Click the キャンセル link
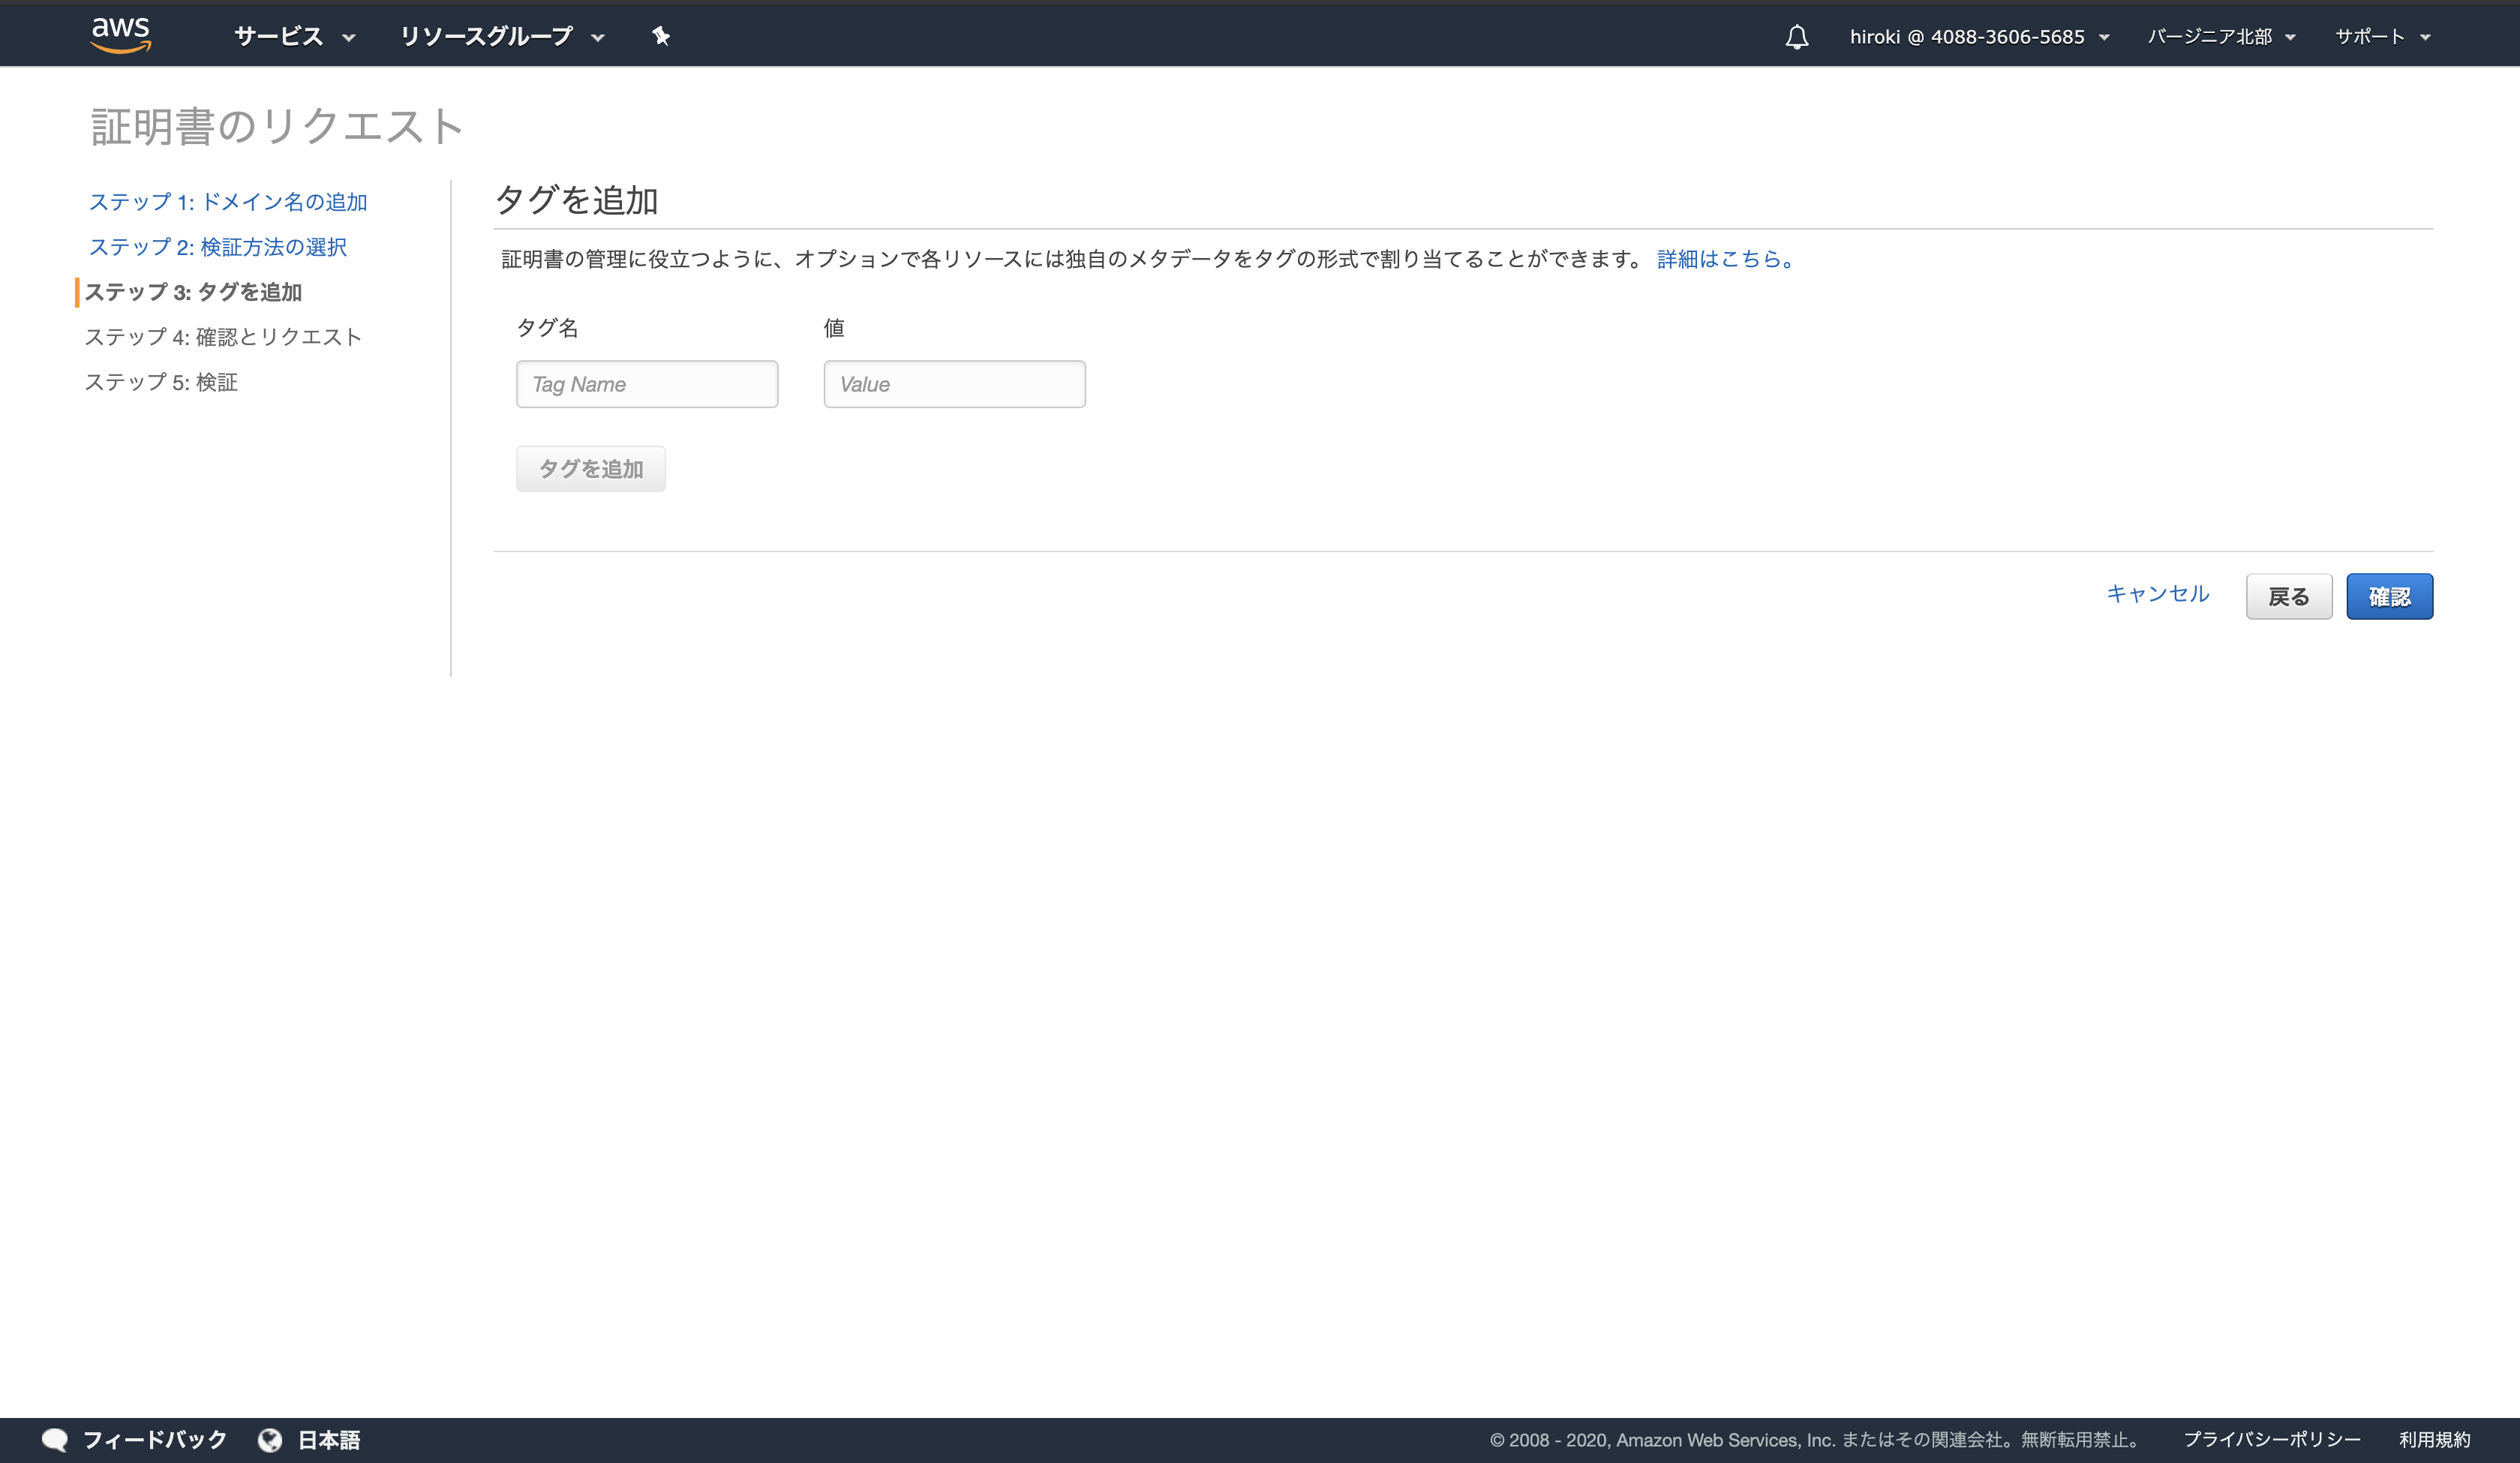Viewport: 2520px width, 1463px height. tap(2157, 594)
